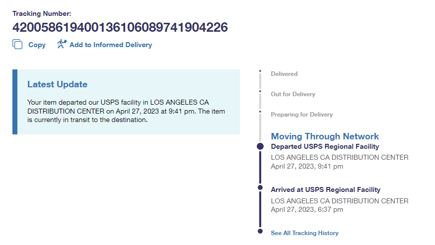Click the Arrived at USPS Regional Facility entry
The width and height of the screenshot is (435, 245).
click(325, 189)
